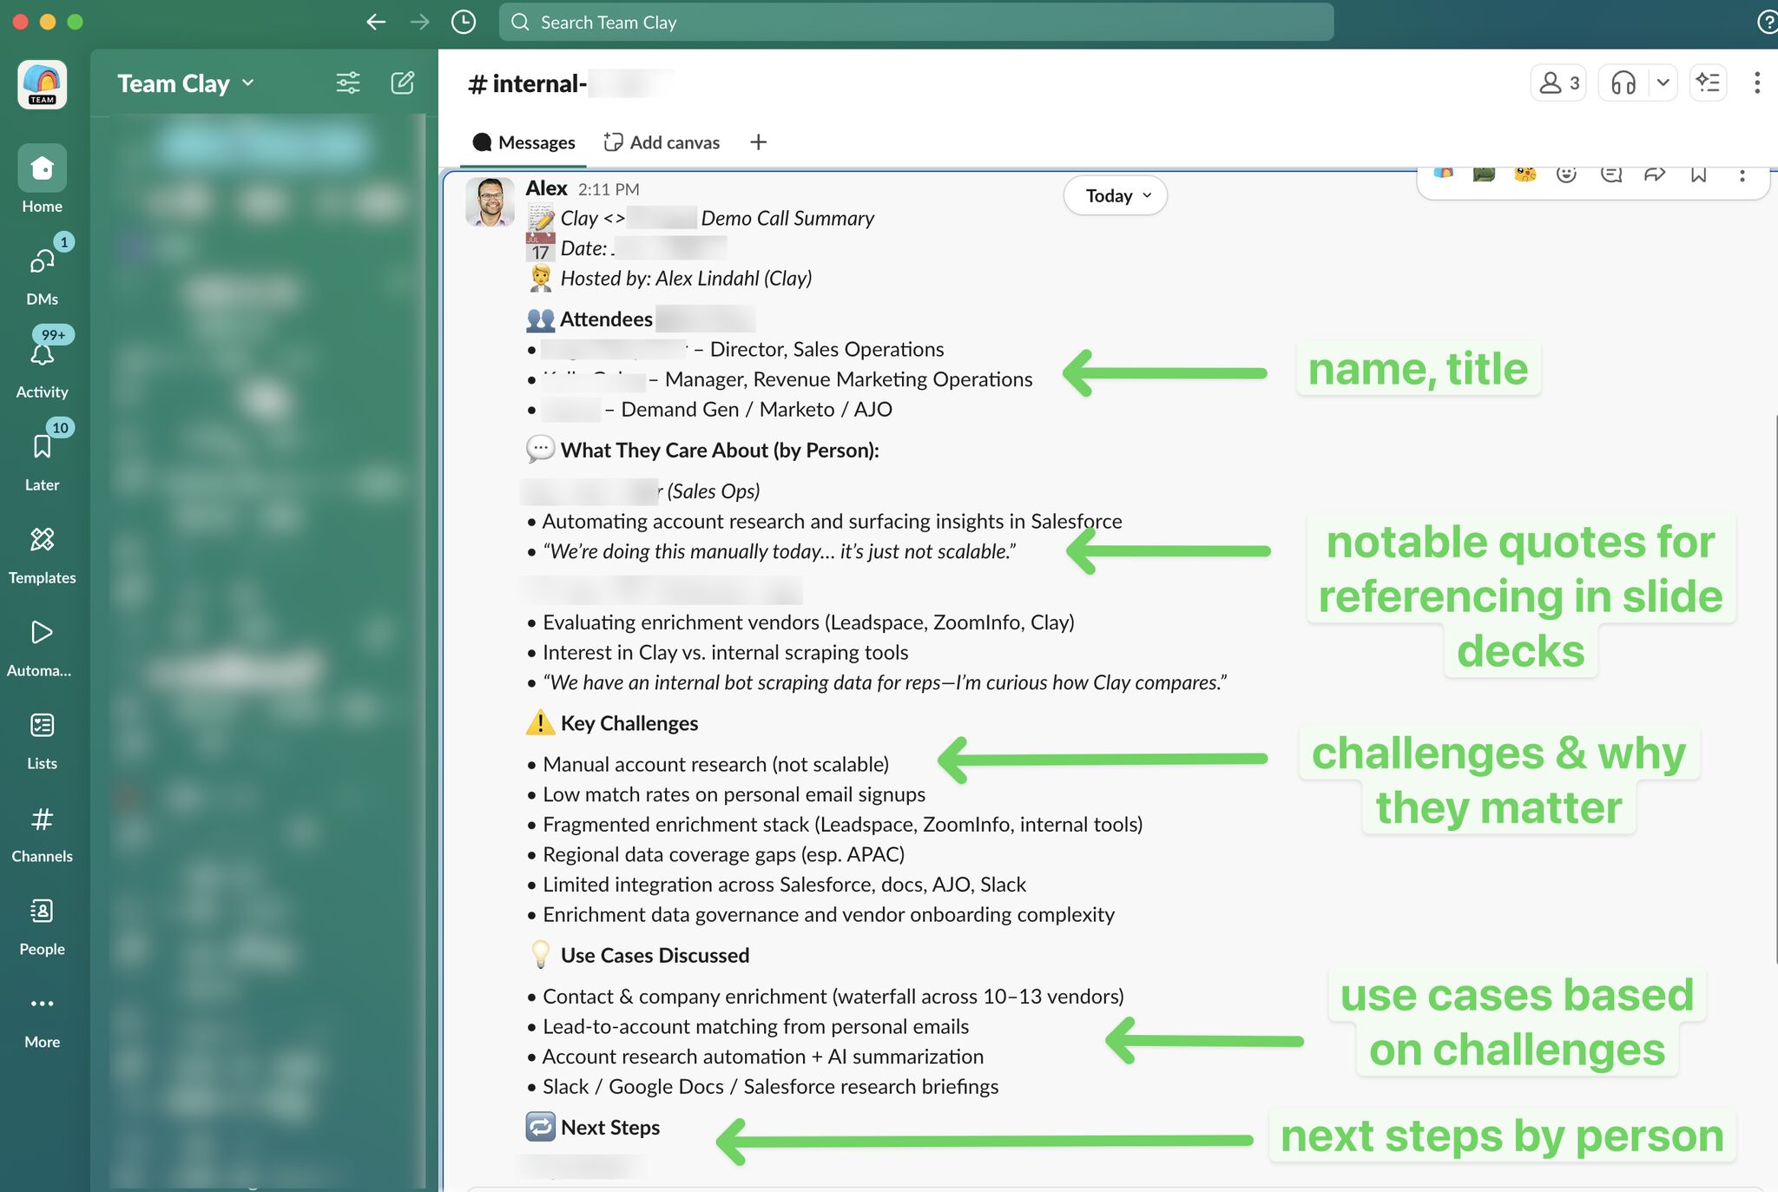
Task: Open channel more options menu
Action: (1757, 83)
